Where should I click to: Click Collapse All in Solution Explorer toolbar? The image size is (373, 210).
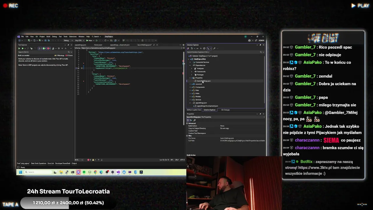coord(201,48)
